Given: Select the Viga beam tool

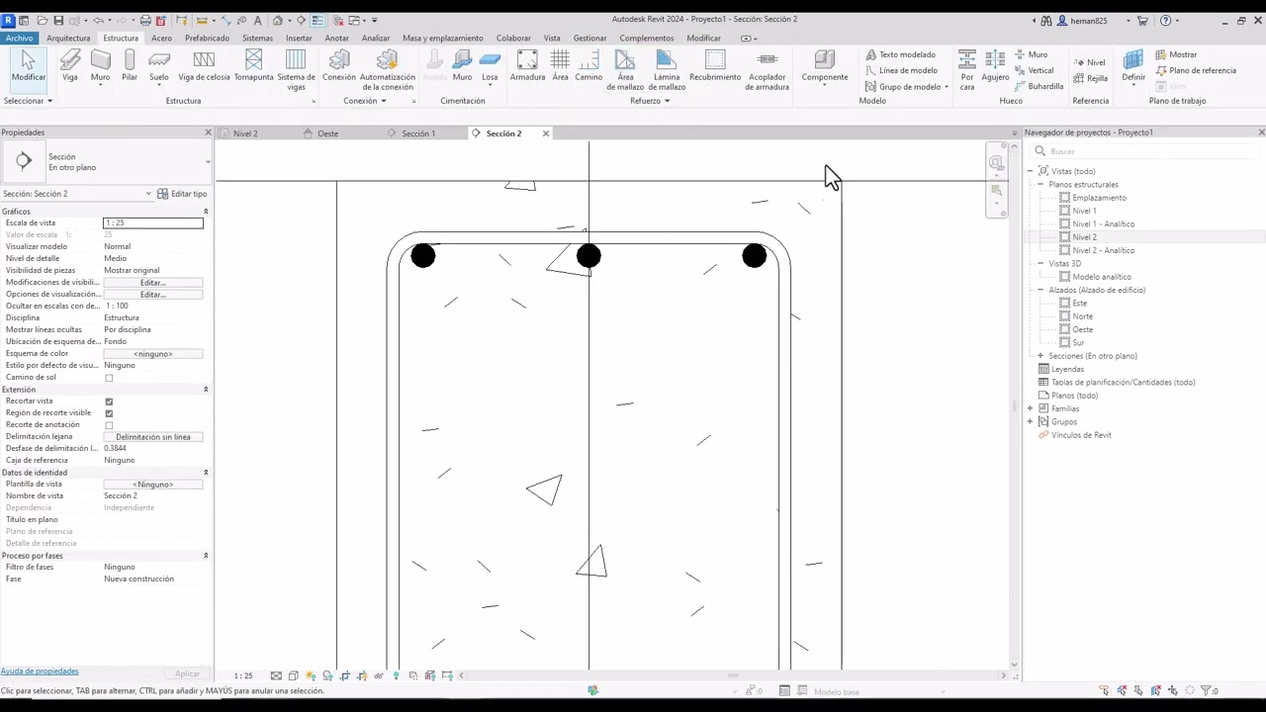Looking at the screenshot, I should click(x=69, y=66).
